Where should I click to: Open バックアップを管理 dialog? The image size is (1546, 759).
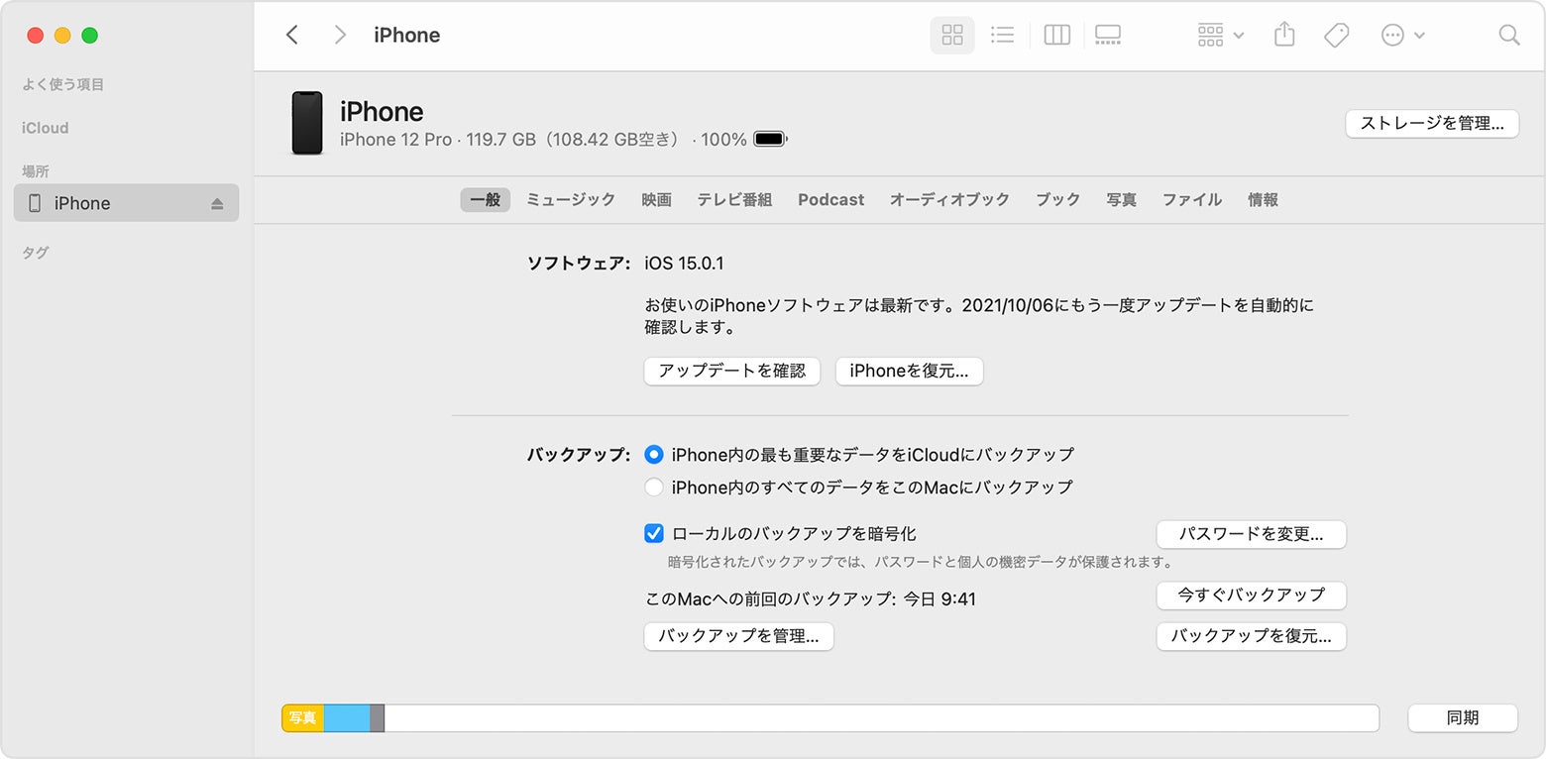739,637
